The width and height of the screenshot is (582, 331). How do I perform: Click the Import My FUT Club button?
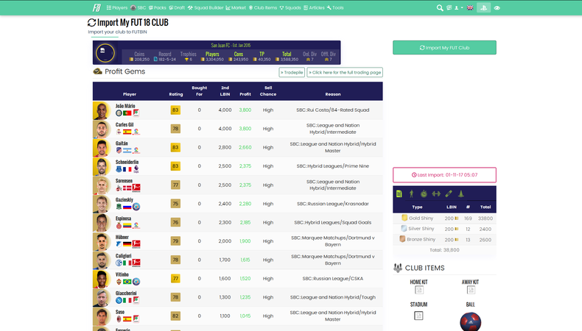pyautogui.click(x=444, y=47)
